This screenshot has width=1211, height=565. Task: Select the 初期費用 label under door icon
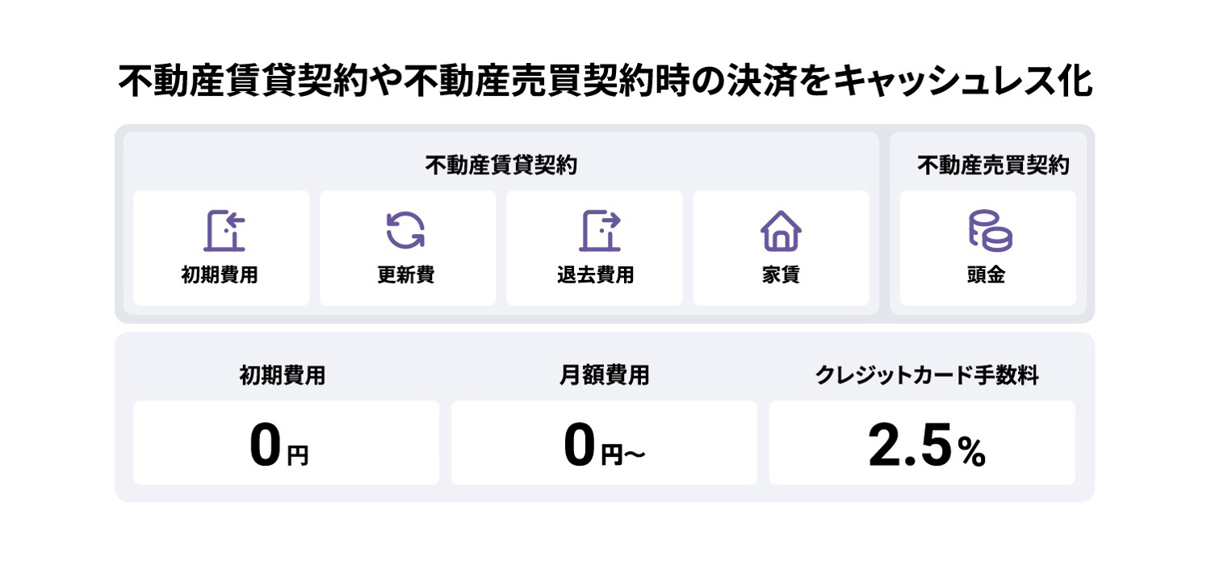coord(220,275)
